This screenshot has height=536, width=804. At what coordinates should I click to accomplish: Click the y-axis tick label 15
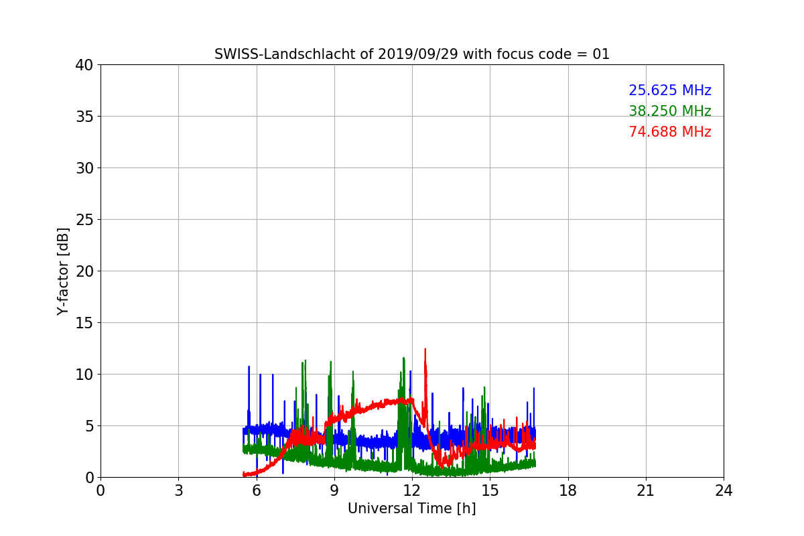point(84,323)
